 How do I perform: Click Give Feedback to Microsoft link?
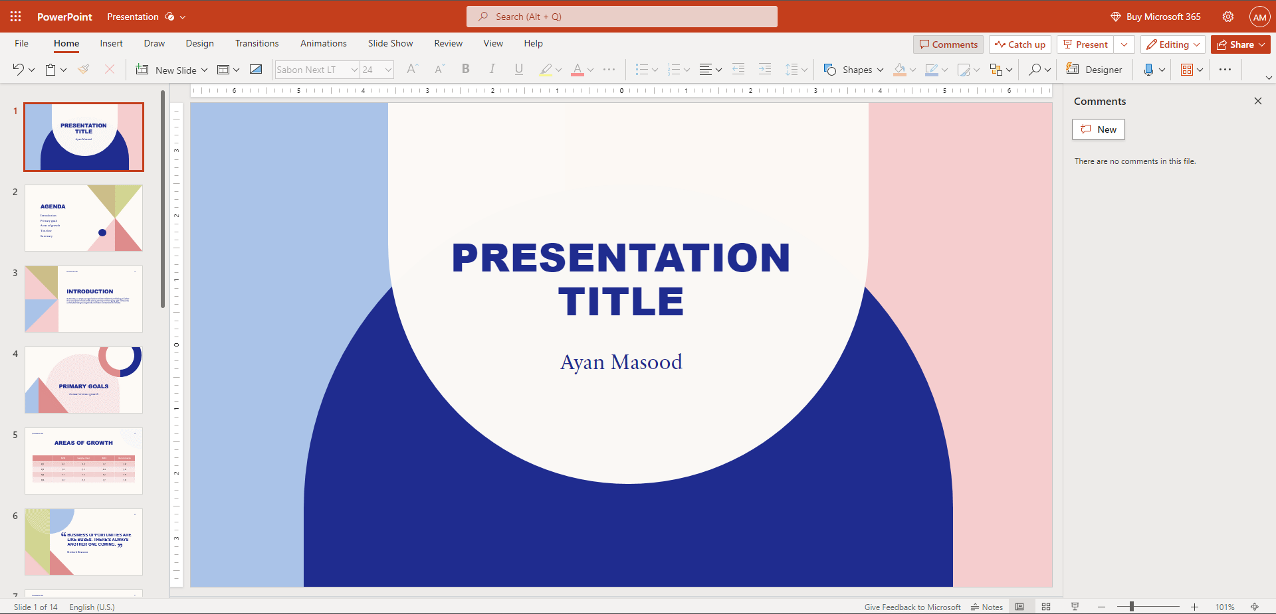click(912, 607)
